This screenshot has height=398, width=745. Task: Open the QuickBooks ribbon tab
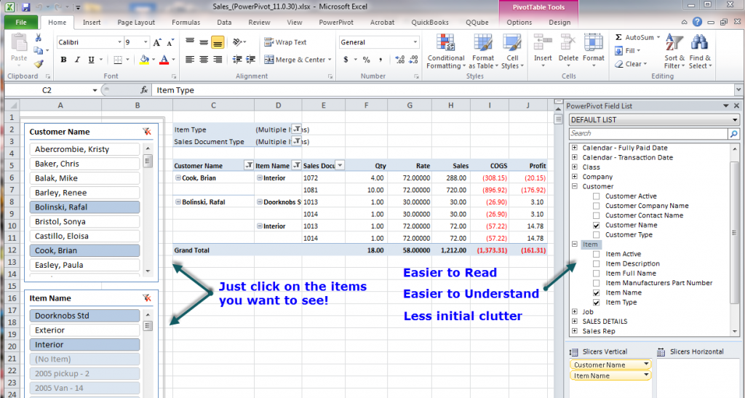click(x=430, y=23)
